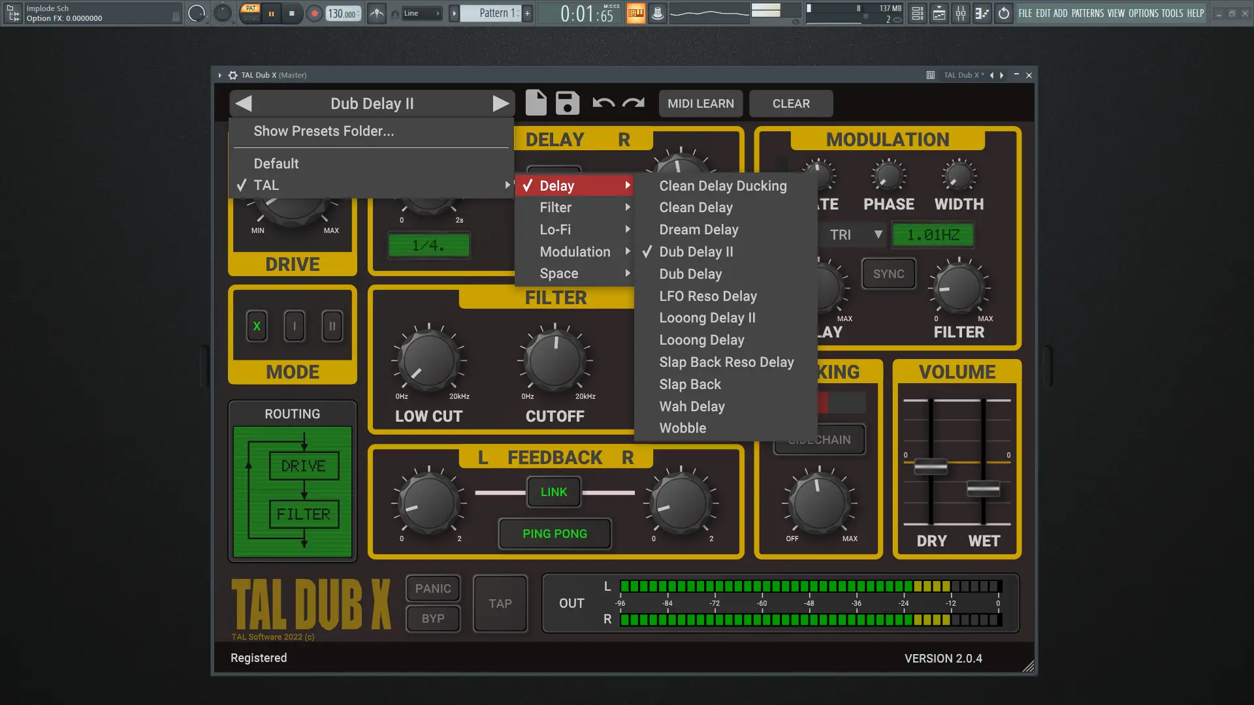Open the plugin settings gear icon
The image size is (1254, 705).
click(233, 75)
